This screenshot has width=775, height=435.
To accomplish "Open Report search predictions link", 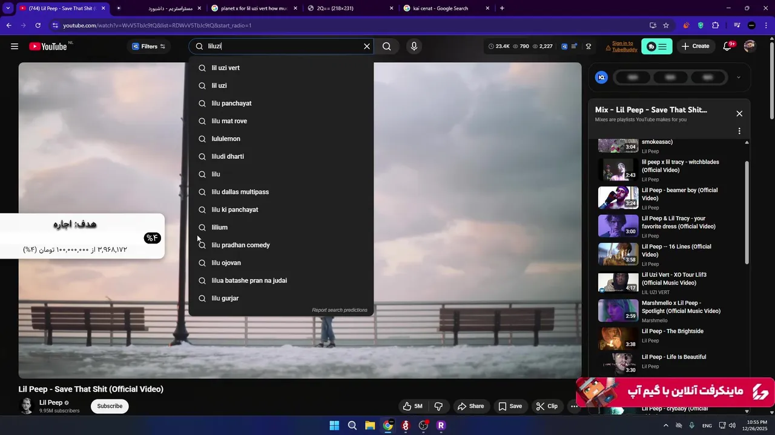I will (x=340, y=310).
